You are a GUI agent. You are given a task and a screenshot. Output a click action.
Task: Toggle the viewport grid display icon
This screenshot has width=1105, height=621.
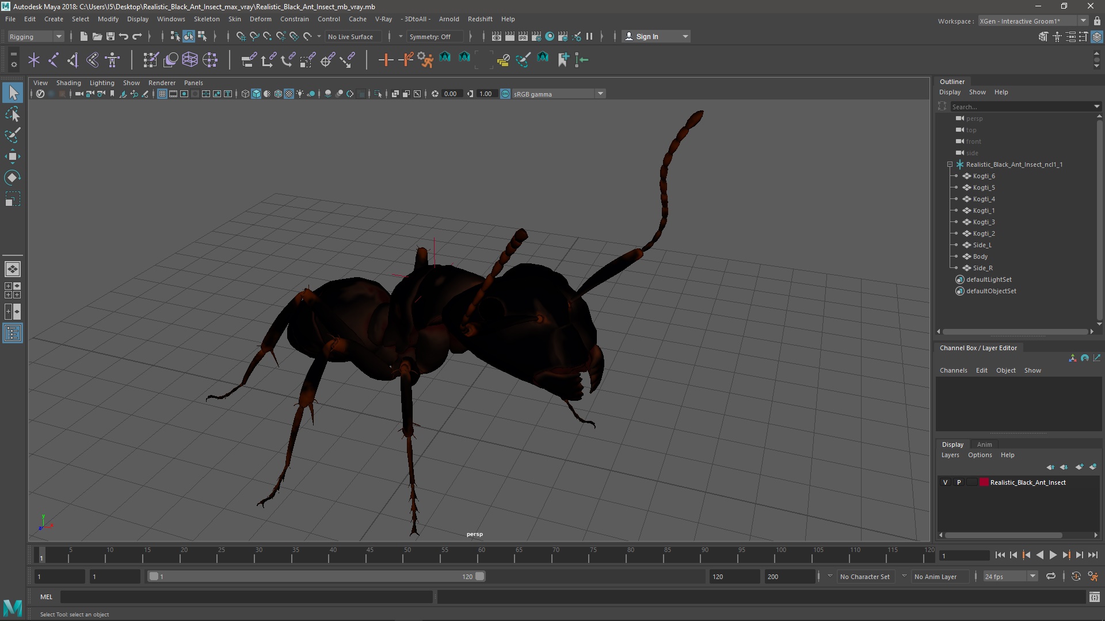coord(162,94)
